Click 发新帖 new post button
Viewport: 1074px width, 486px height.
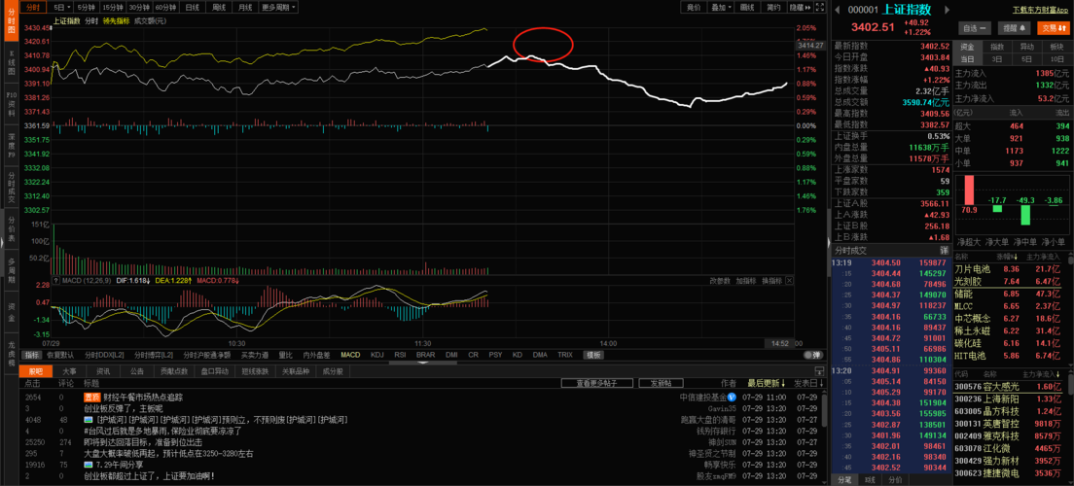(x=661, y=383)
